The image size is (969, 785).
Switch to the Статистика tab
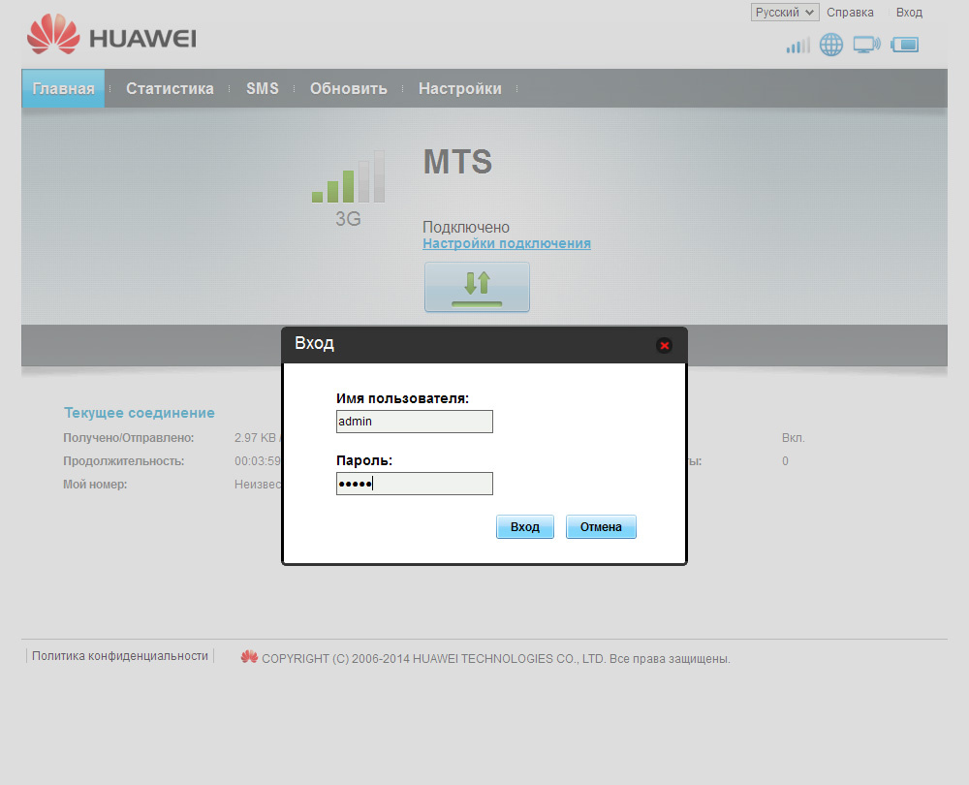tap(170, 88)
